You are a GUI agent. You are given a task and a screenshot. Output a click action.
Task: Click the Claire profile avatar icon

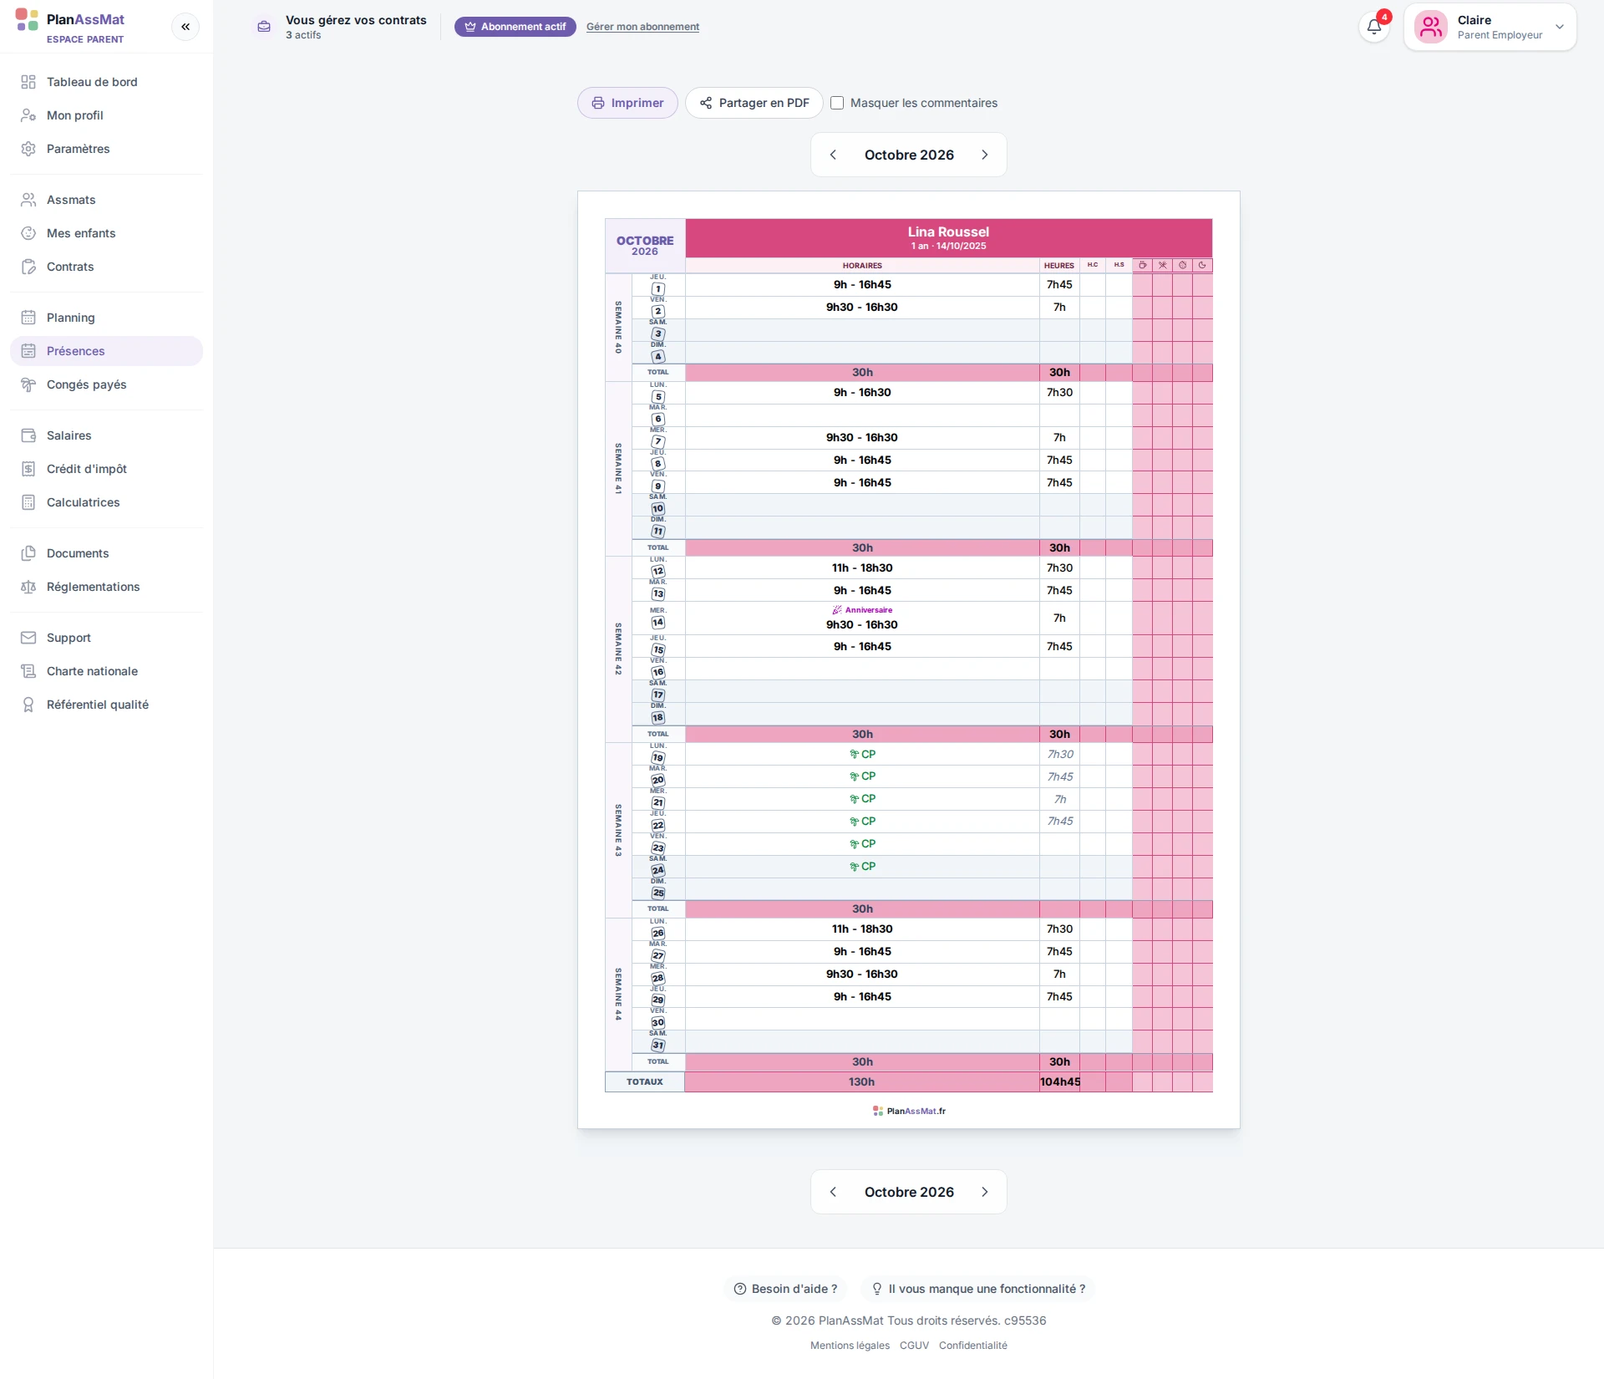click(x=1431, y=27)
